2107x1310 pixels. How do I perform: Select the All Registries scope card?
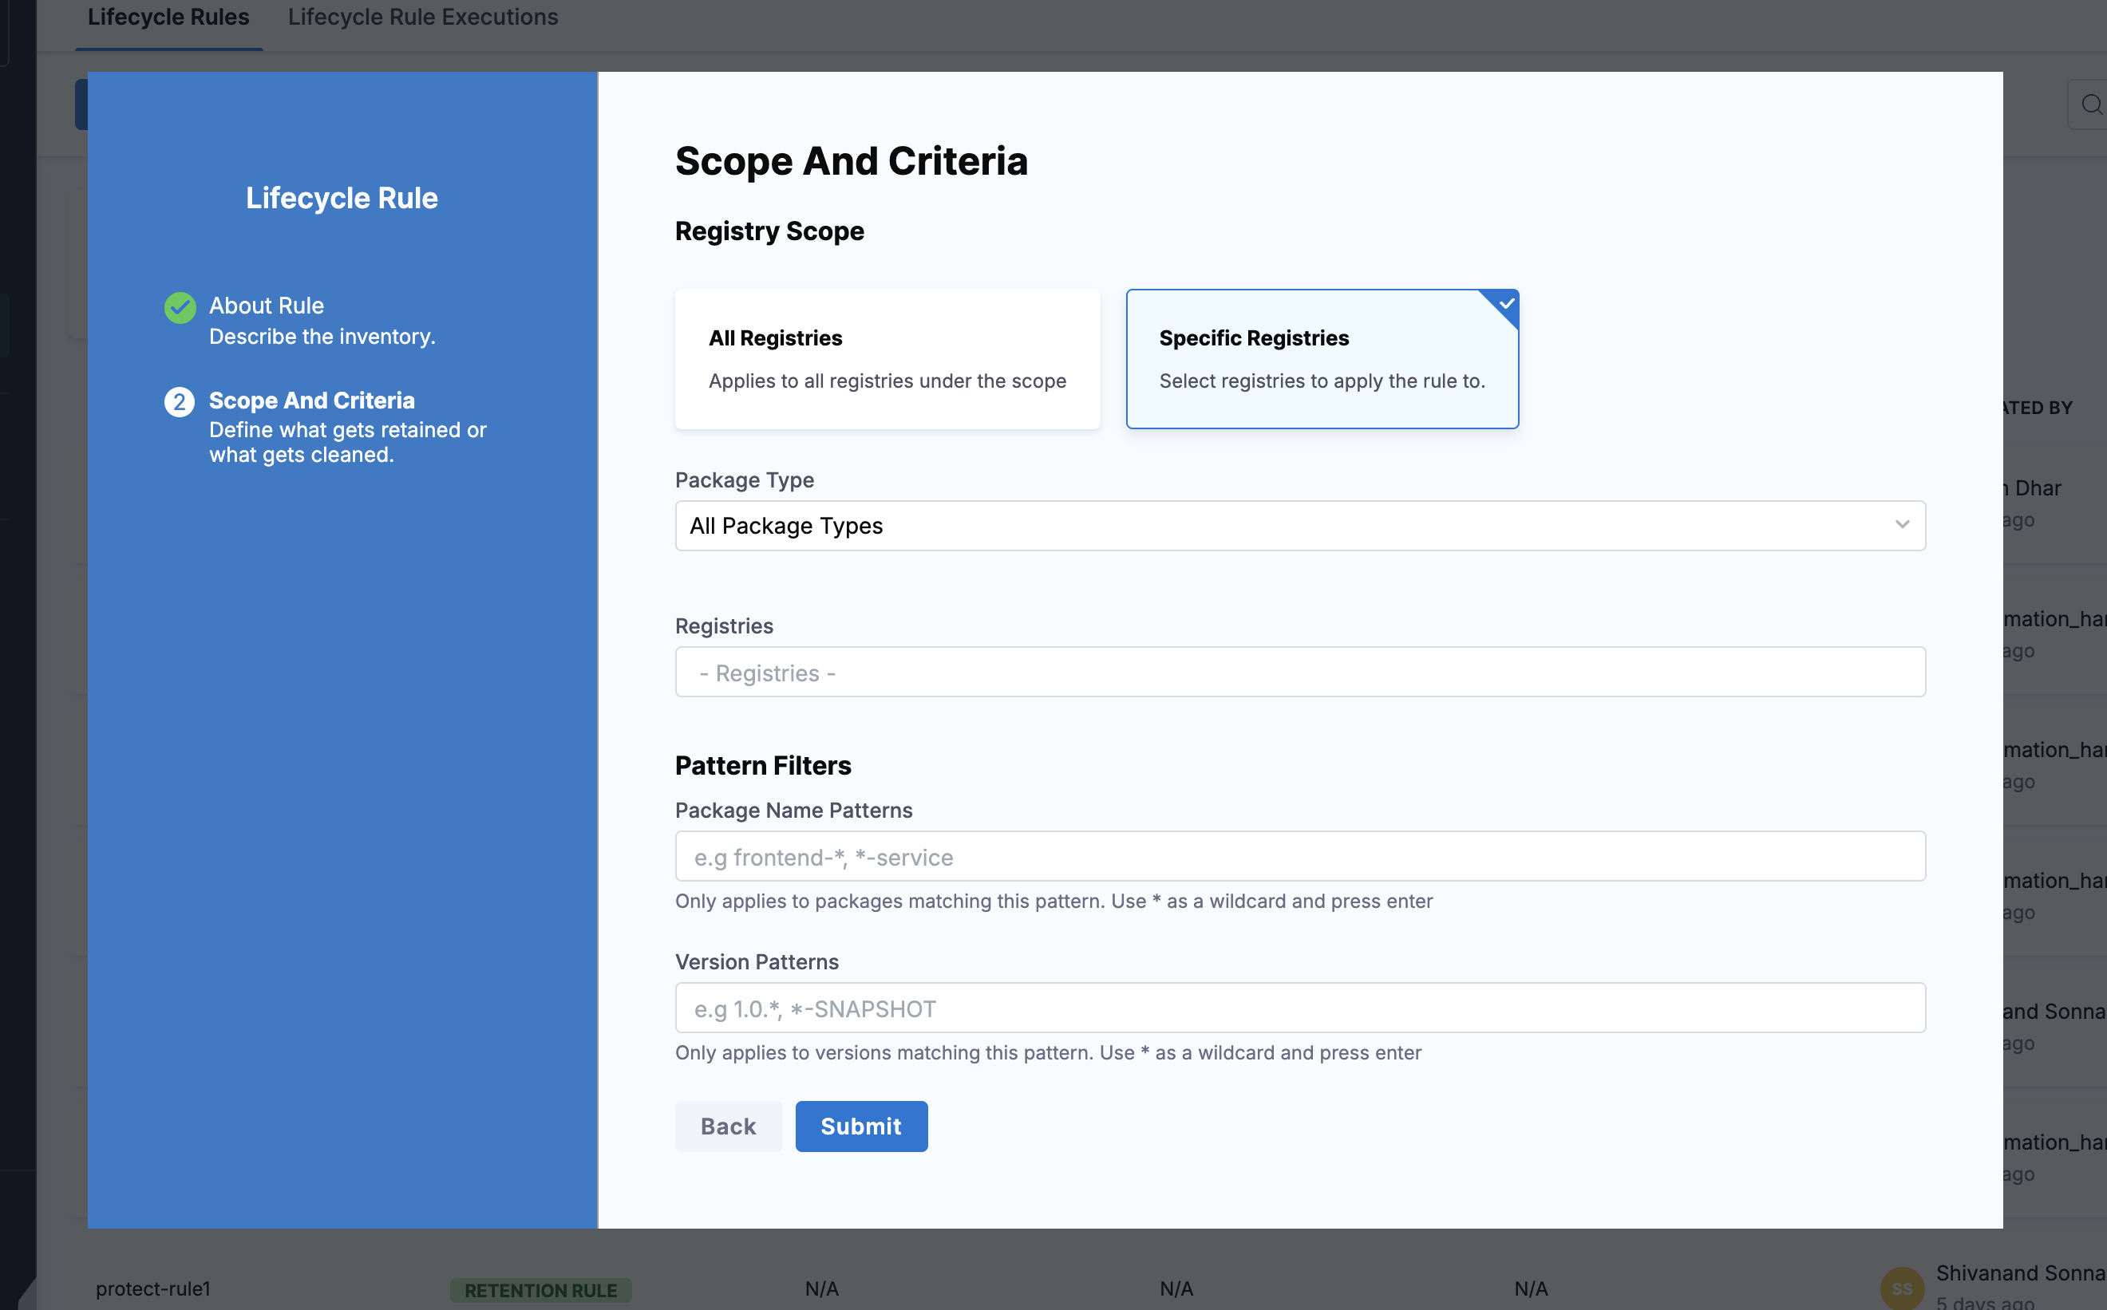pyautogui.click(x=887, y=359)
